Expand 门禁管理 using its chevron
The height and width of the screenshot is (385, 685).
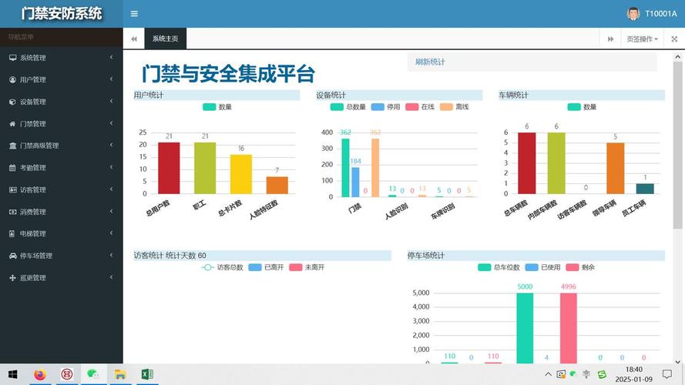click(112, 123)
